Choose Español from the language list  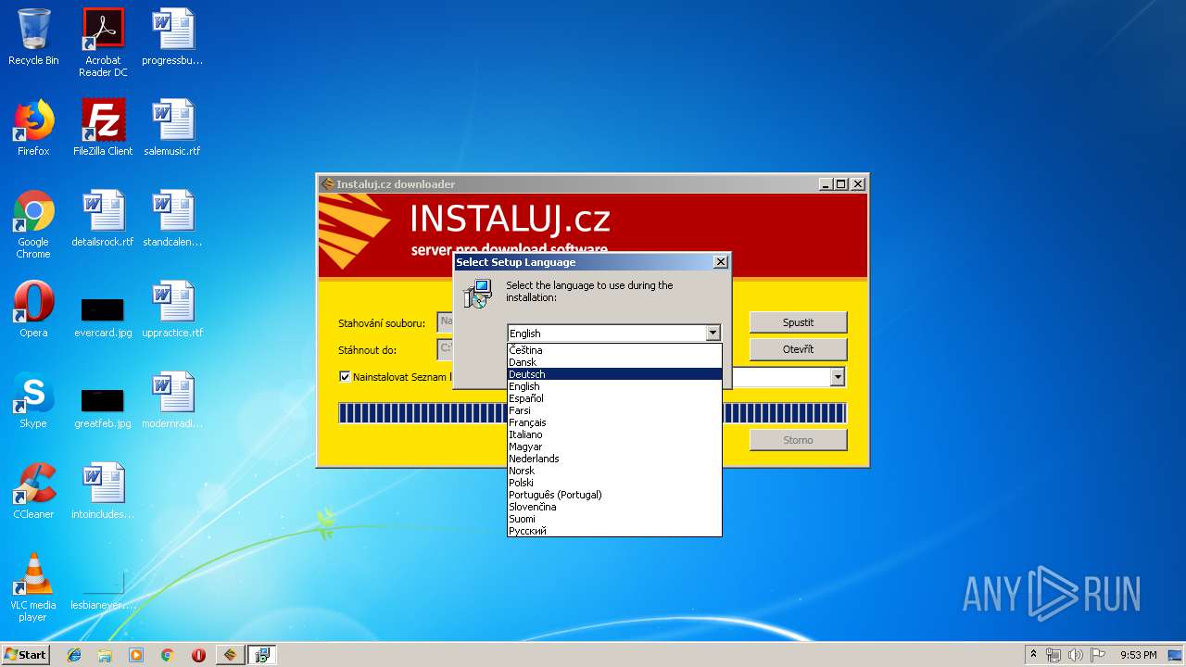click(614, 398)
